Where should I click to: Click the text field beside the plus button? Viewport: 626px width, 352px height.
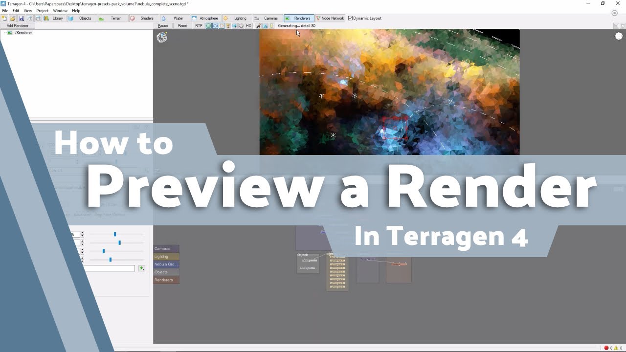point(109,268)
